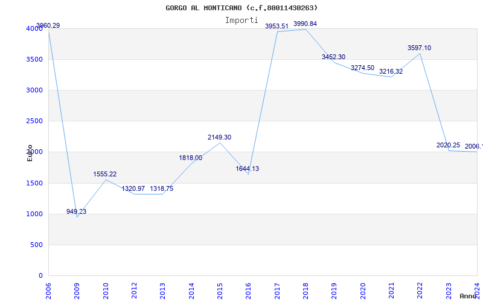Screen dimensions: 483x302
Task: Click x-axis year 2019
Action: pyautogui.click(x=334, y=291)
